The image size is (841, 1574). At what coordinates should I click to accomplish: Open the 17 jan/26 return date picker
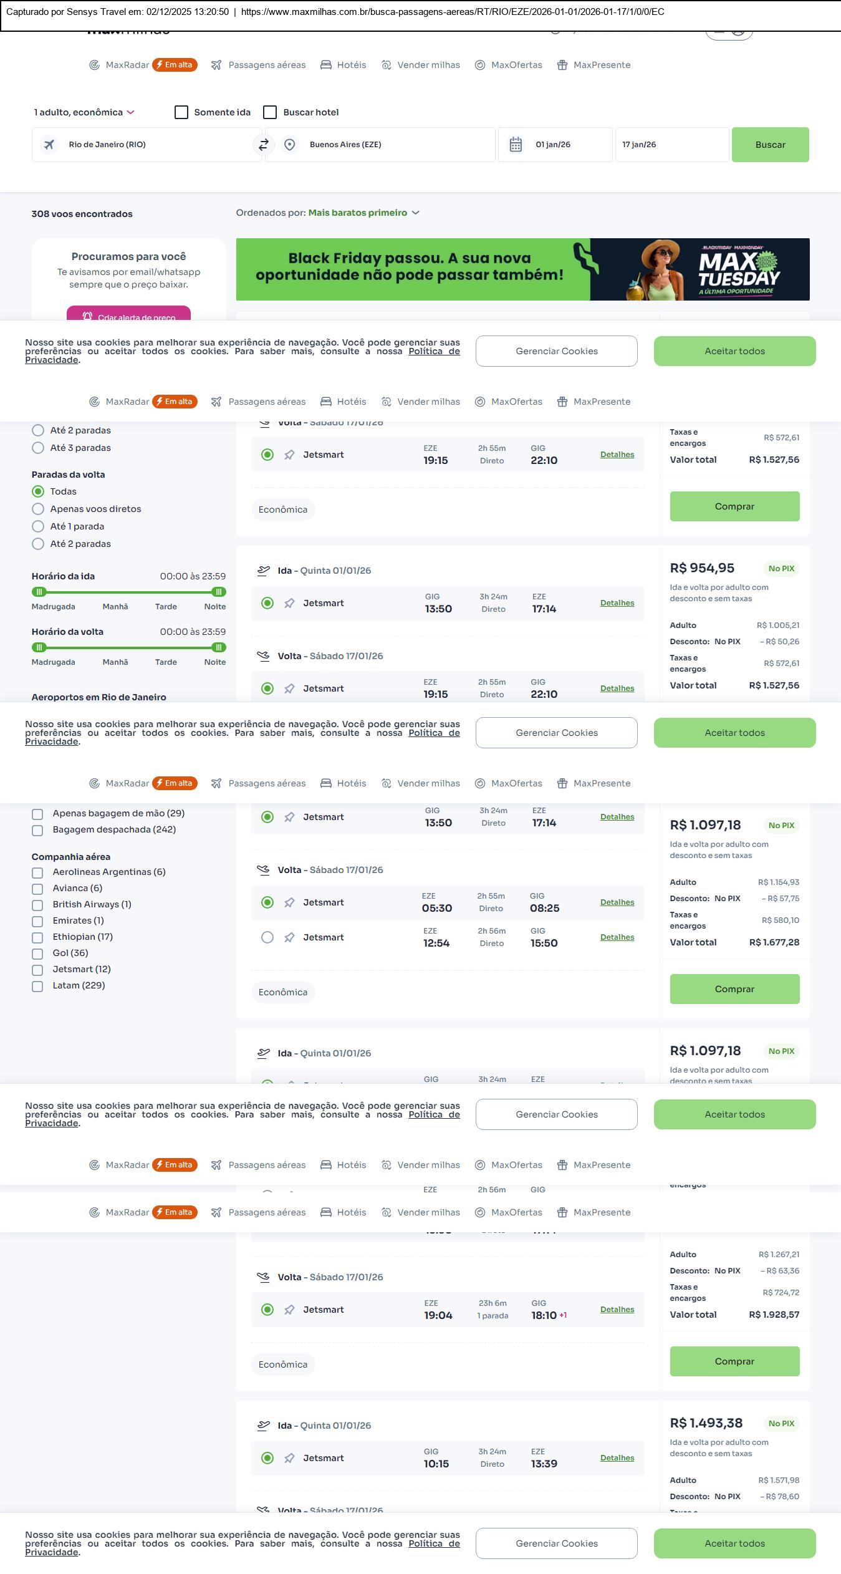(x=671, y=145)
